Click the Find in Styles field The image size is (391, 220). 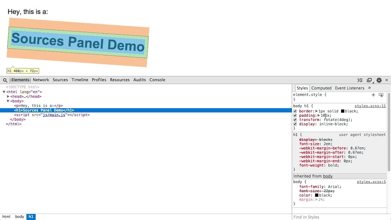tap(339, 217)
